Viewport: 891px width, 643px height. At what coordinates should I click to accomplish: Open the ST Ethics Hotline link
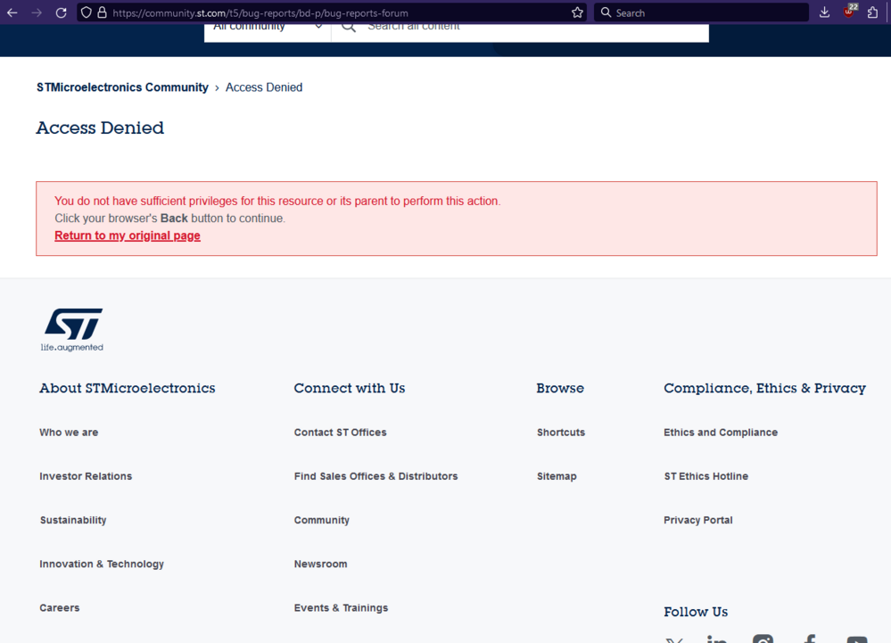(x=706, y=476)
